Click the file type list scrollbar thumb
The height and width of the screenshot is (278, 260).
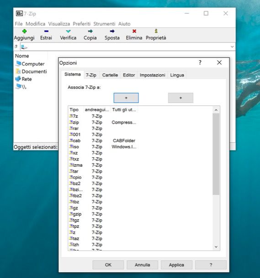pos(216,154)
